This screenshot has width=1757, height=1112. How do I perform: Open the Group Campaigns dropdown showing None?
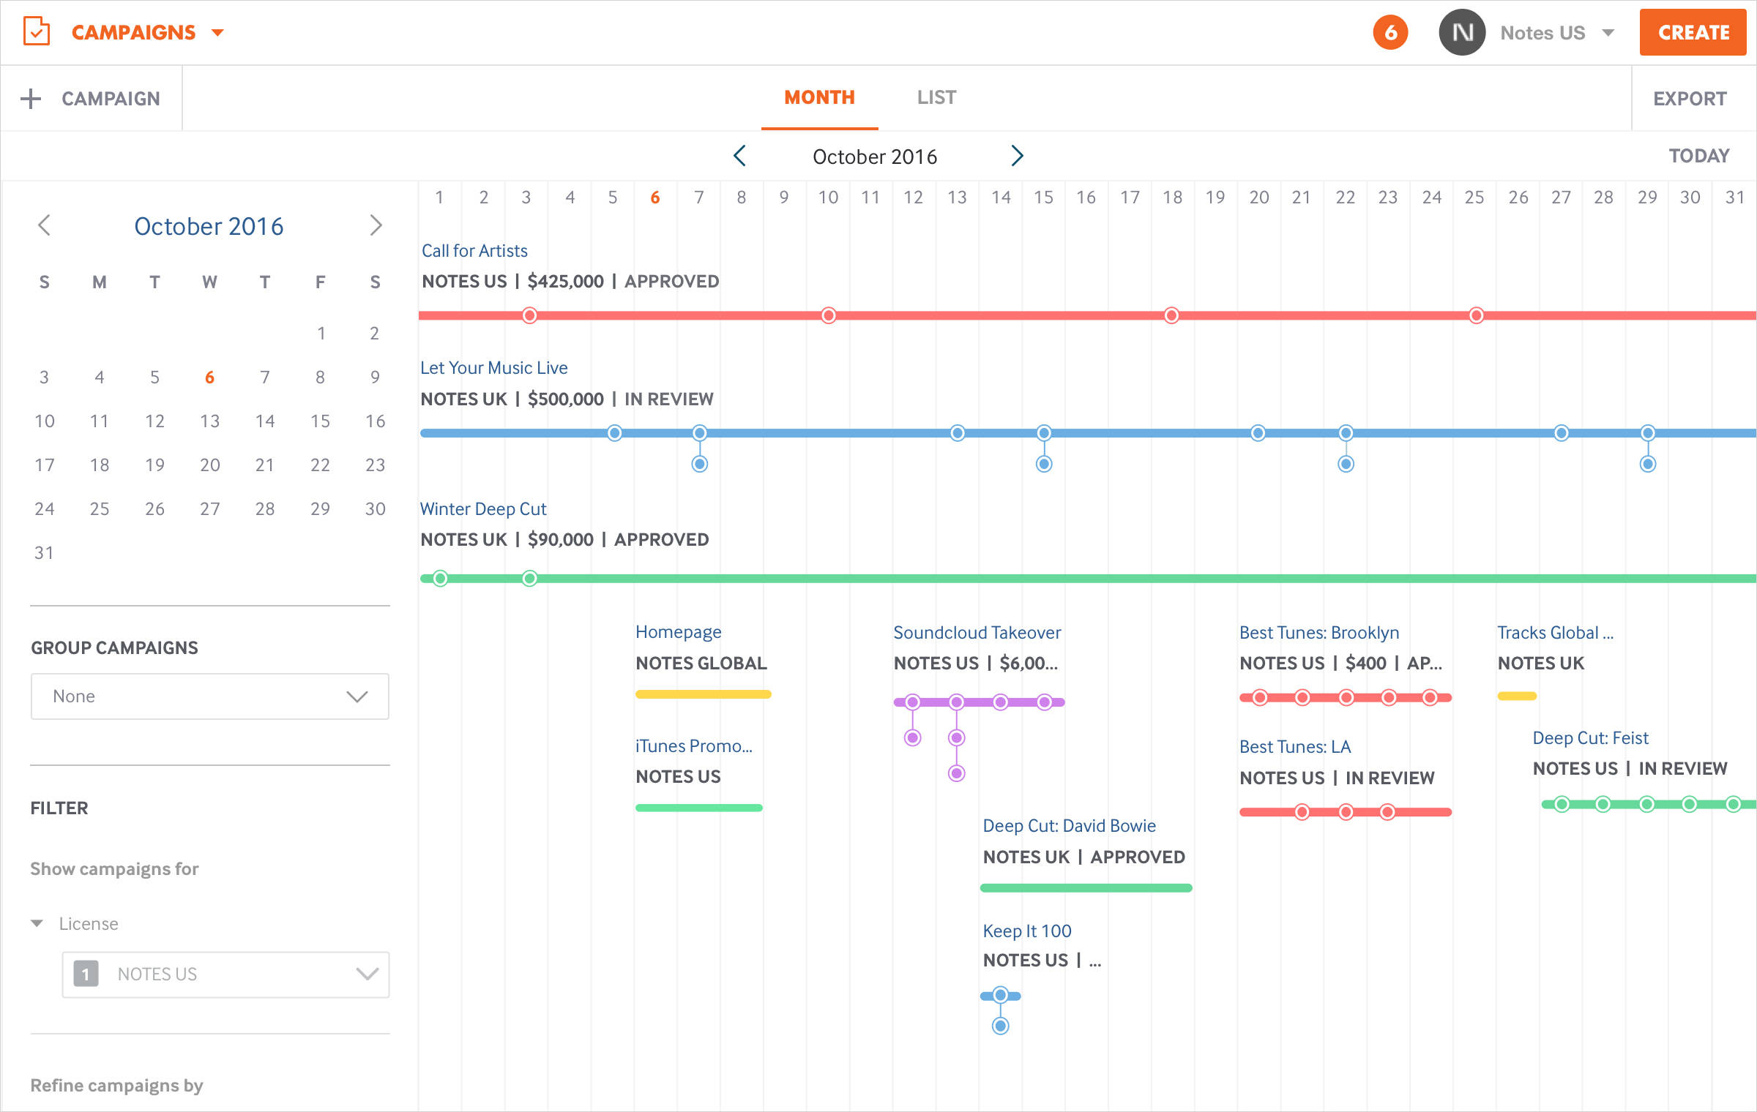coord(209,696)
